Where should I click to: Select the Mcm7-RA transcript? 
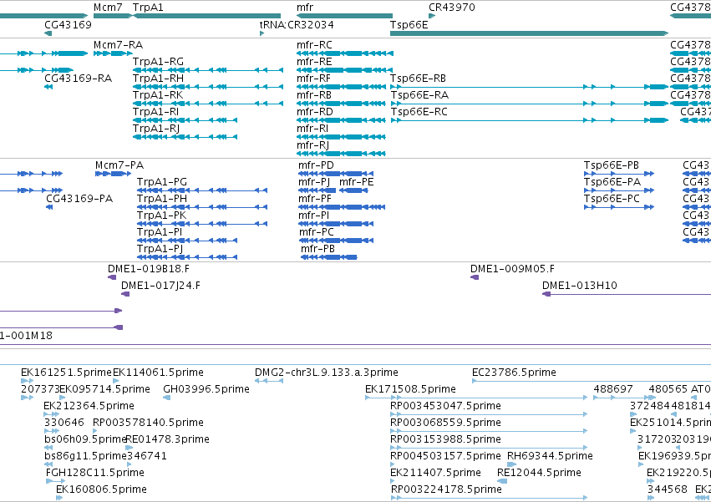113,53
